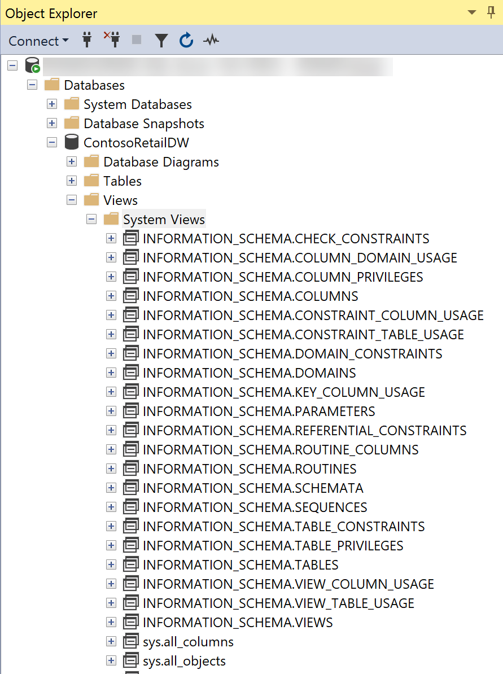Select the sys.all_columns label
Screen dimensions: 503x674
(188, 642)
